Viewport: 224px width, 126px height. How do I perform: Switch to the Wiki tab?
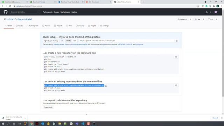(x=69, y=26)
